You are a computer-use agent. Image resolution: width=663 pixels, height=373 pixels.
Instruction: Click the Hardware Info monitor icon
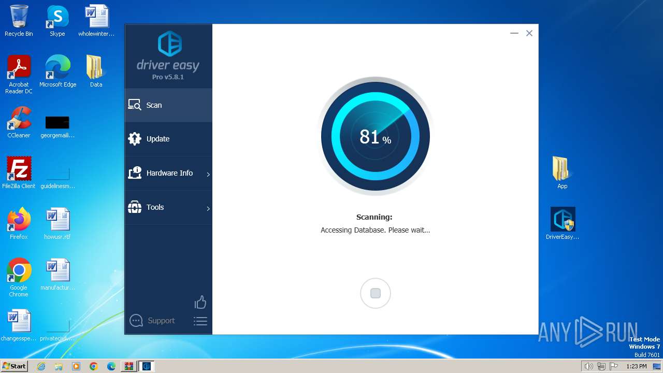point(135,173)
